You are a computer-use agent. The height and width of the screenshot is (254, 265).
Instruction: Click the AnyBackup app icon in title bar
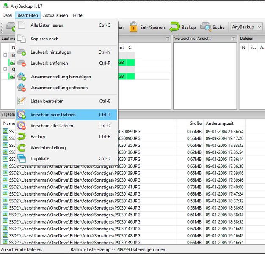[x=6, y=6]
